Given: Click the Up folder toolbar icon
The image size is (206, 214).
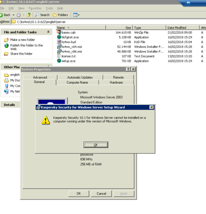Looking at the screenshot, I should [x=29, y=15].
